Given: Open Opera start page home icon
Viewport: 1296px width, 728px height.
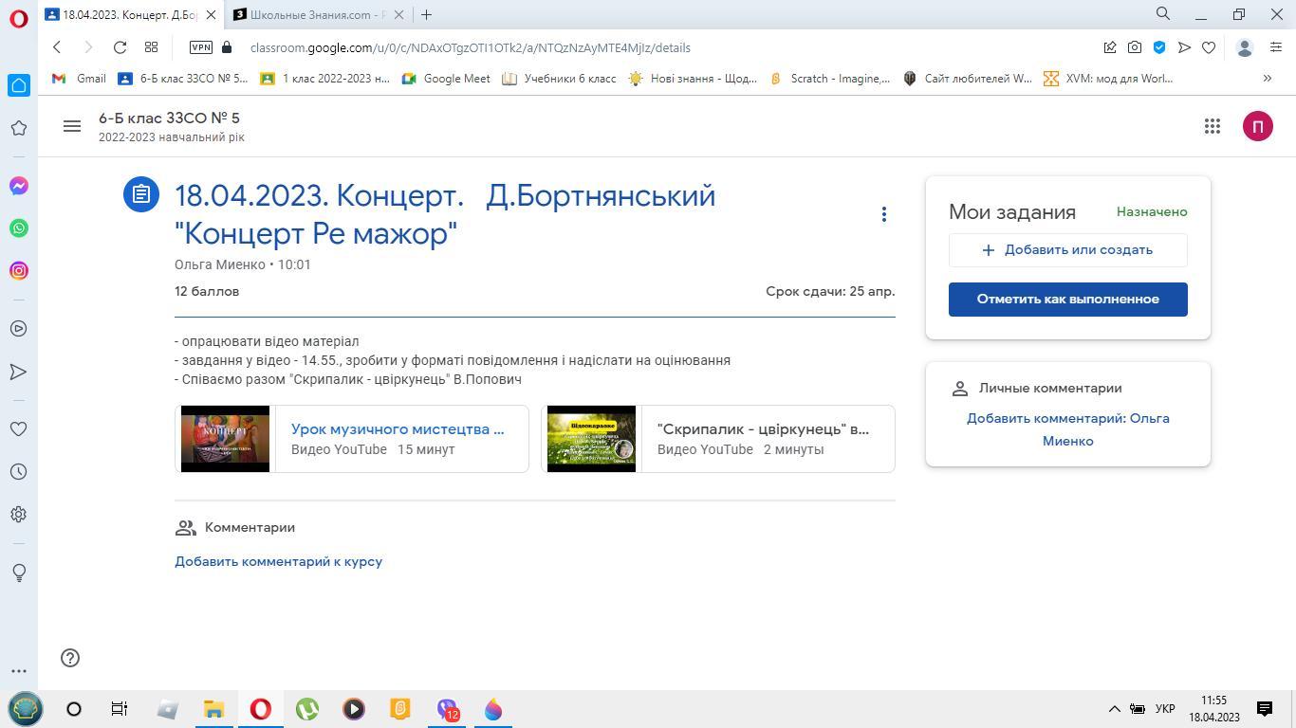Looking at the screenshot, I should tap(19, 85).
